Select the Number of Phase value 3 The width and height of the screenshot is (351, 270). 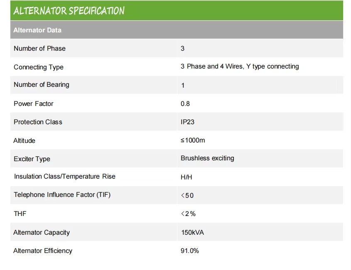[182, 48]
